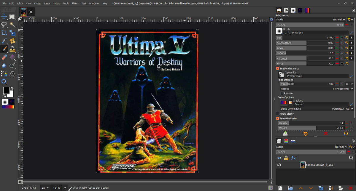The image size is (356, 191).
Task: Restore a tool preset in tool options
Action: (305, 134)
